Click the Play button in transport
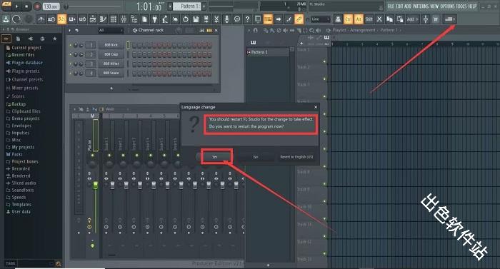Viewport: 500px width, 269px height. [17, 6]
